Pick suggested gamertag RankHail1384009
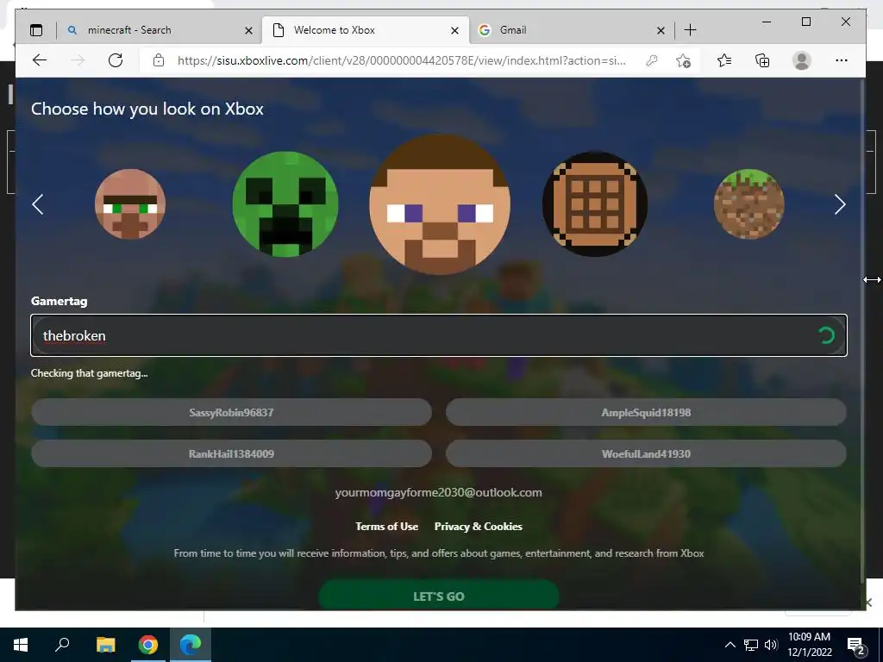The width and height of the screenshot is (883, 662). pos(231,453)
